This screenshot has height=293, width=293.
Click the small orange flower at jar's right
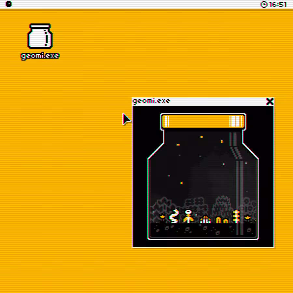click(x=248, y=217)
